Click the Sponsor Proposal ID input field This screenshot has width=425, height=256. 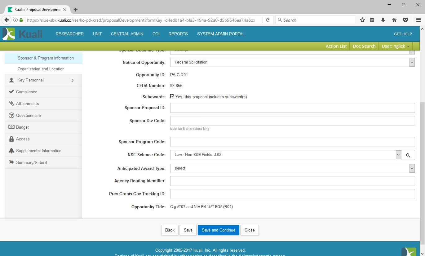pyautogui.click(x=292, y=108)
